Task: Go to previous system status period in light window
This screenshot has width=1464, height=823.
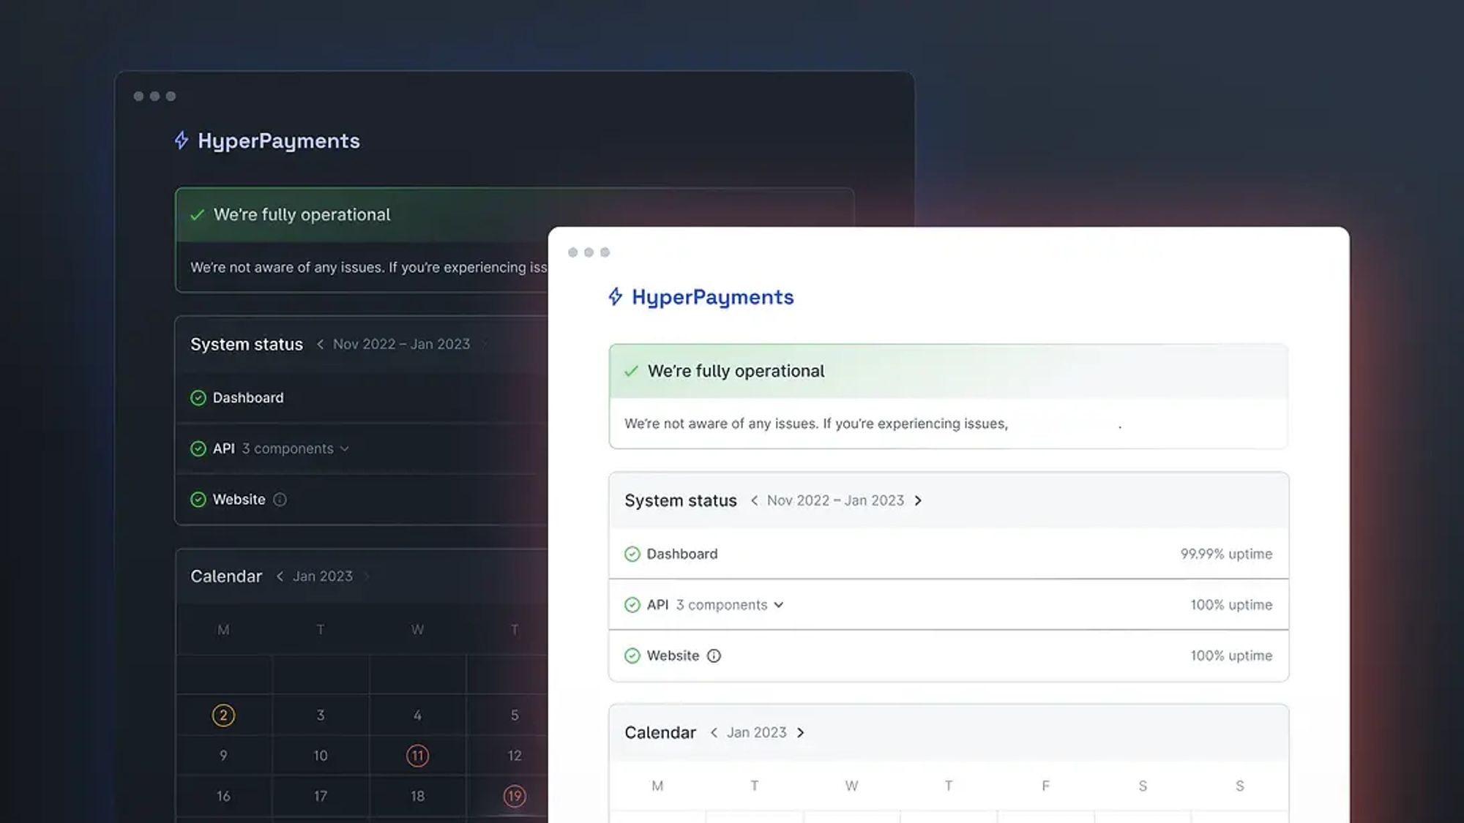Action: click(754, 500)
